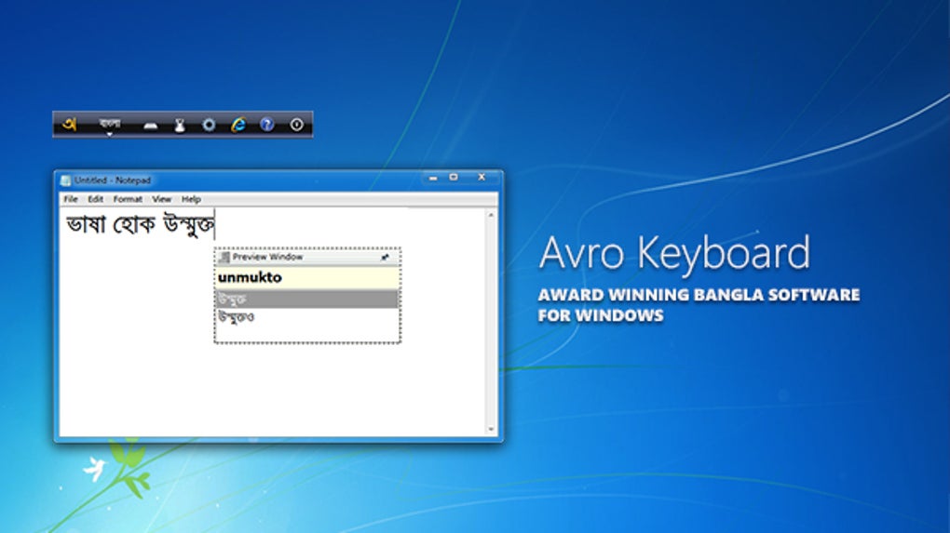Open the keyboard layout icon on Avro bar
The width and height of the screenshot is (950, 533).
point(150,126)
